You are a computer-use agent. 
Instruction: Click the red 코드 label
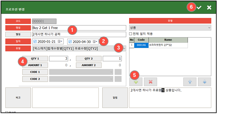click(x=18, y=21)
